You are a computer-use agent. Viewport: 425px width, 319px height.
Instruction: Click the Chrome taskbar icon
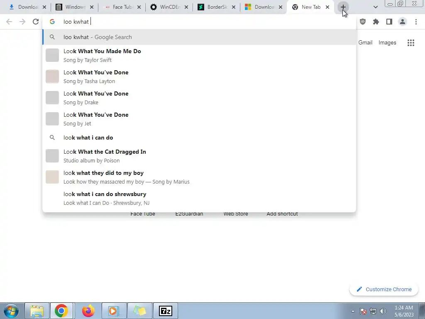pos(61,311)
